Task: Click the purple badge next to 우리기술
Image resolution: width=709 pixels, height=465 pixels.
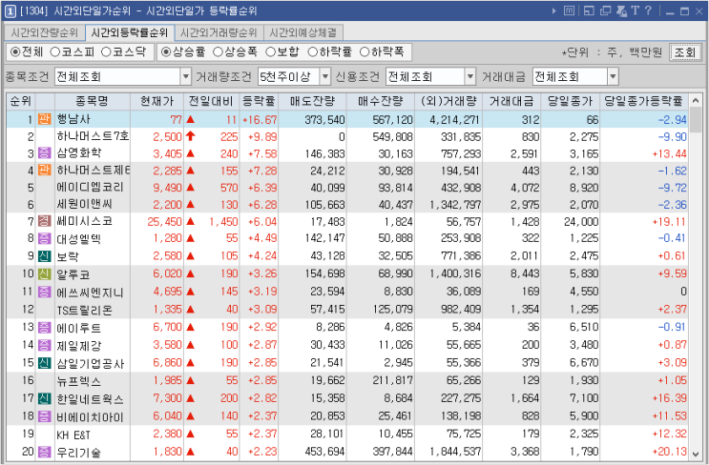Action: pos(44,452)
